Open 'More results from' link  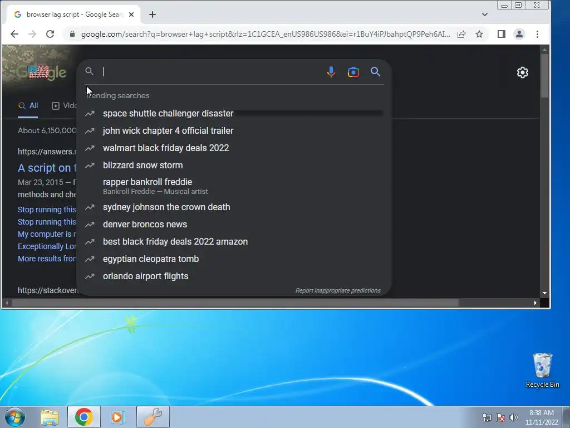coord(47,259)
